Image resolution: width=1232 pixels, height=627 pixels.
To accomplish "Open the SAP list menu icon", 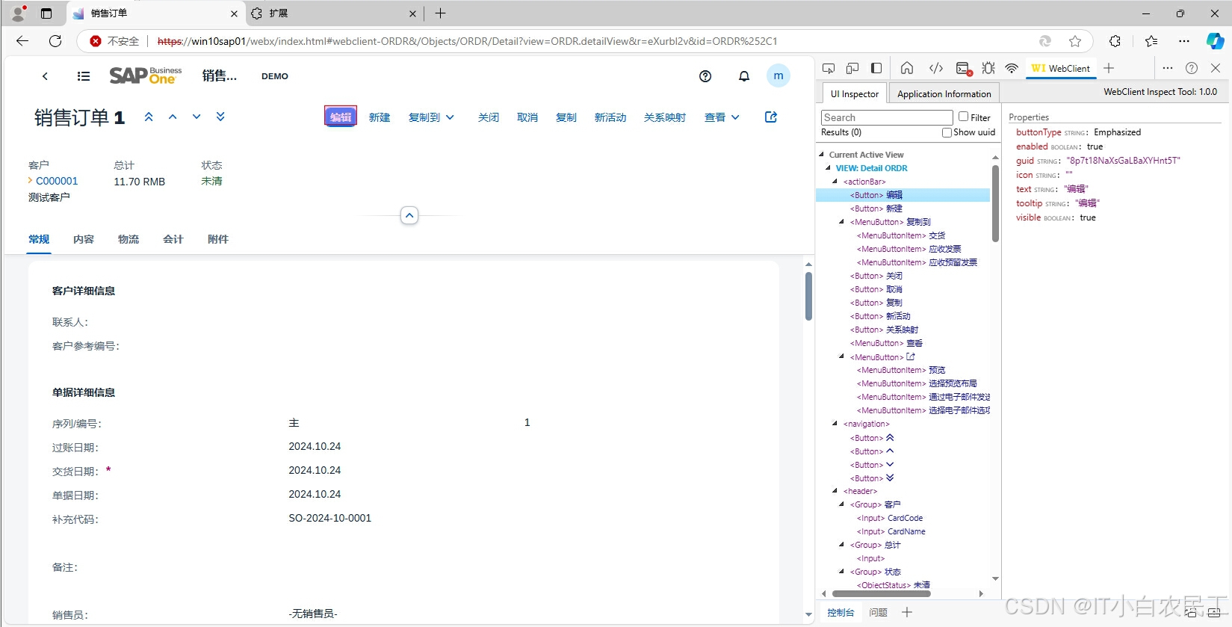I will coord(84,76).
